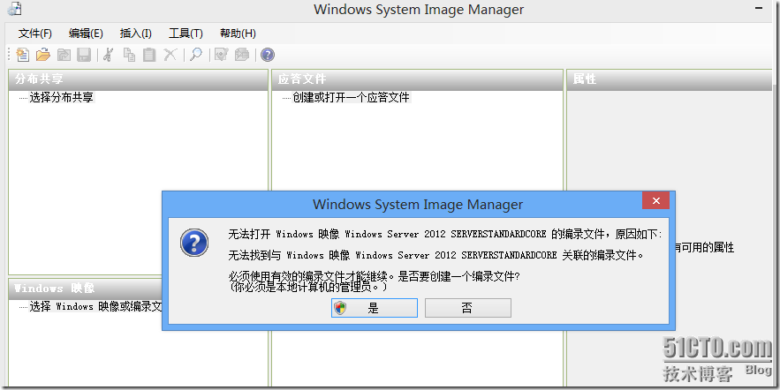Click the Copy toolbar icon
780x390 pixels.
point(129,55)
